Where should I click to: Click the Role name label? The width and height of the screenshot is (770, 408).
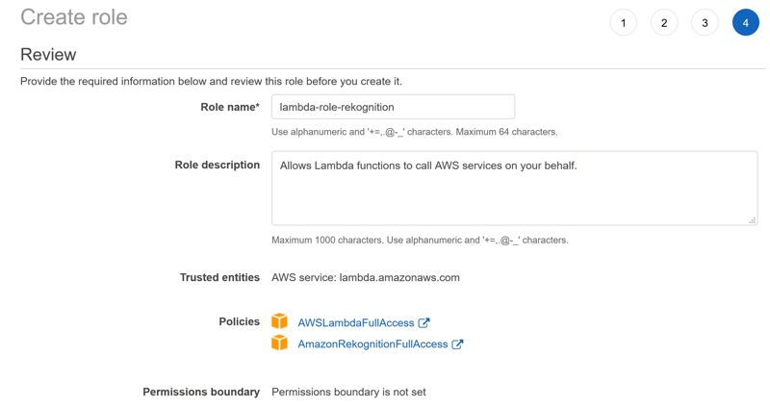(x=230, y=107)
